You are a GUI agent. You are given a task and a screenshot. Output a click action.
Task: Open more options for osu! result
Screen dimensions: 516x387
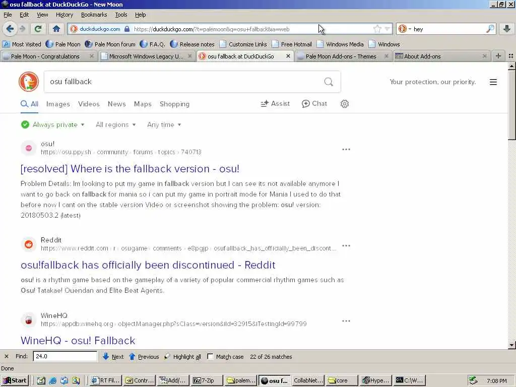pyautogui.click(x=346, y=149)
